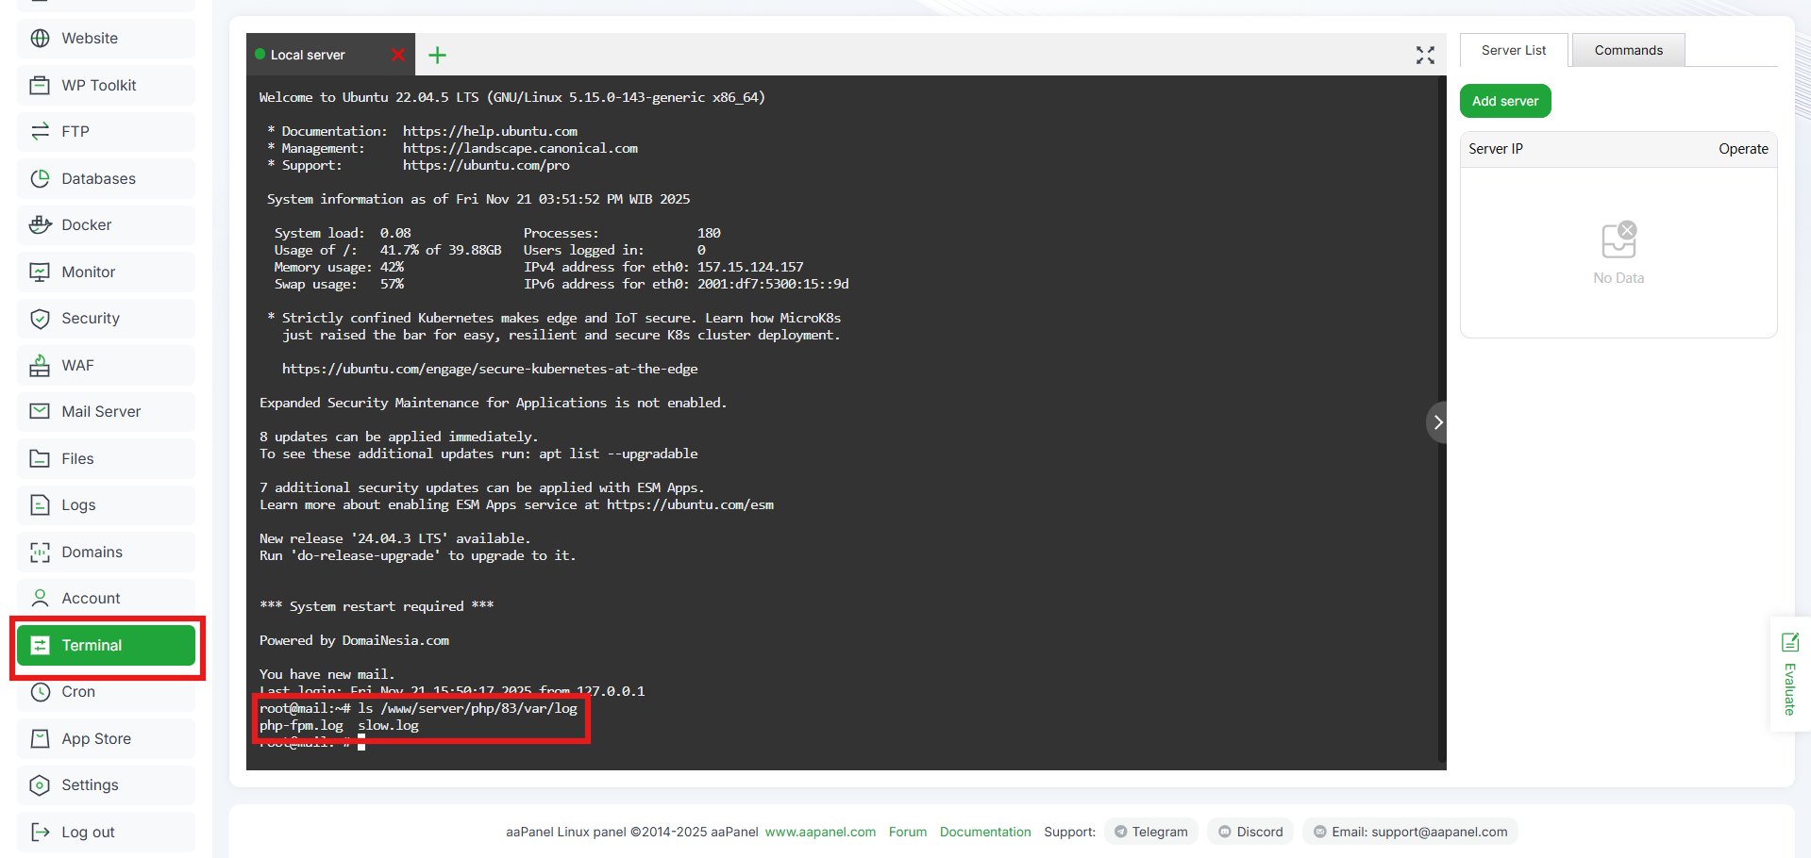Toggle terminal fullscreen mode icon
The width and height of the screenshot is (1811, 858).
click(x=1425, y=55)
